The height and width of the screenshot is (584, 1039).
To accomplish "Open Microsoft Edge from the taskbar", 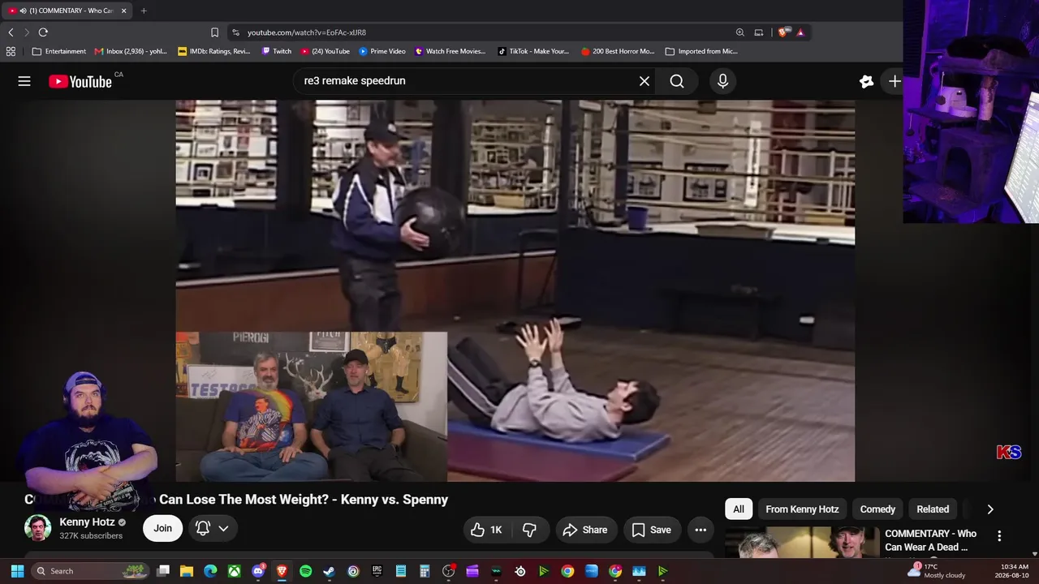I will click(210, 571).
